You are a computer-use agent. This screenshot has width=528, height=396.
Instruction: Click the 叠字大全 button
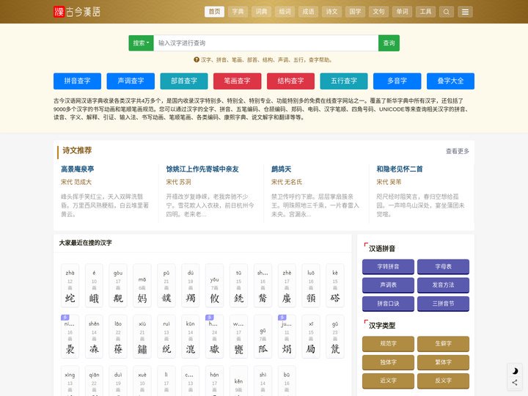tap(450, 81)
